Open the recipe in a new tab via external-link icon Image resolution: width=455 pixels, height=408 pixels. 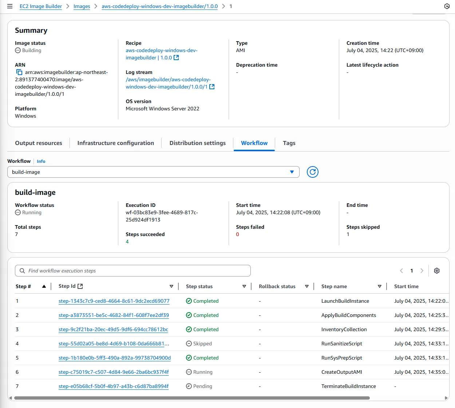click(x=176, y=57)
